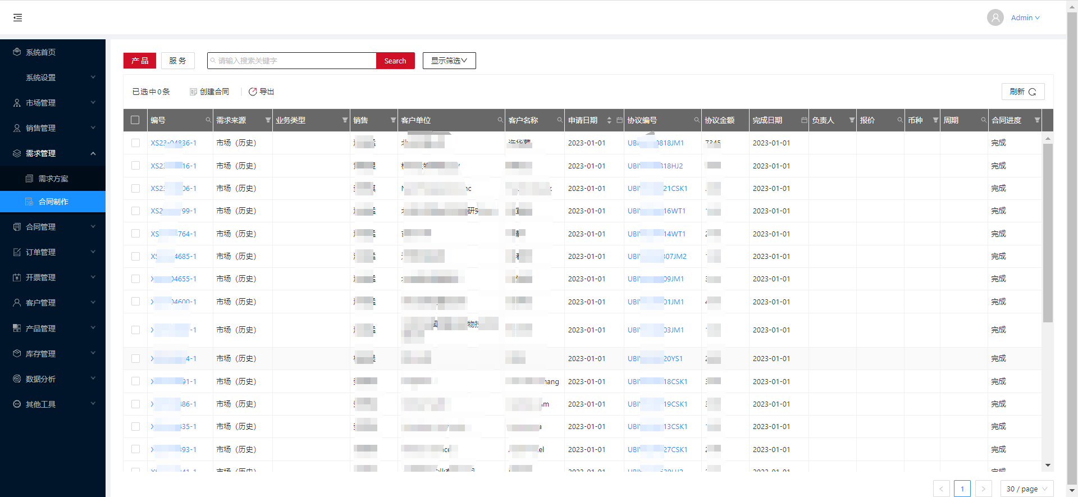1078x497 pixels.
Task: Open the 负责人 column filter icon
Action: (852, 120)
